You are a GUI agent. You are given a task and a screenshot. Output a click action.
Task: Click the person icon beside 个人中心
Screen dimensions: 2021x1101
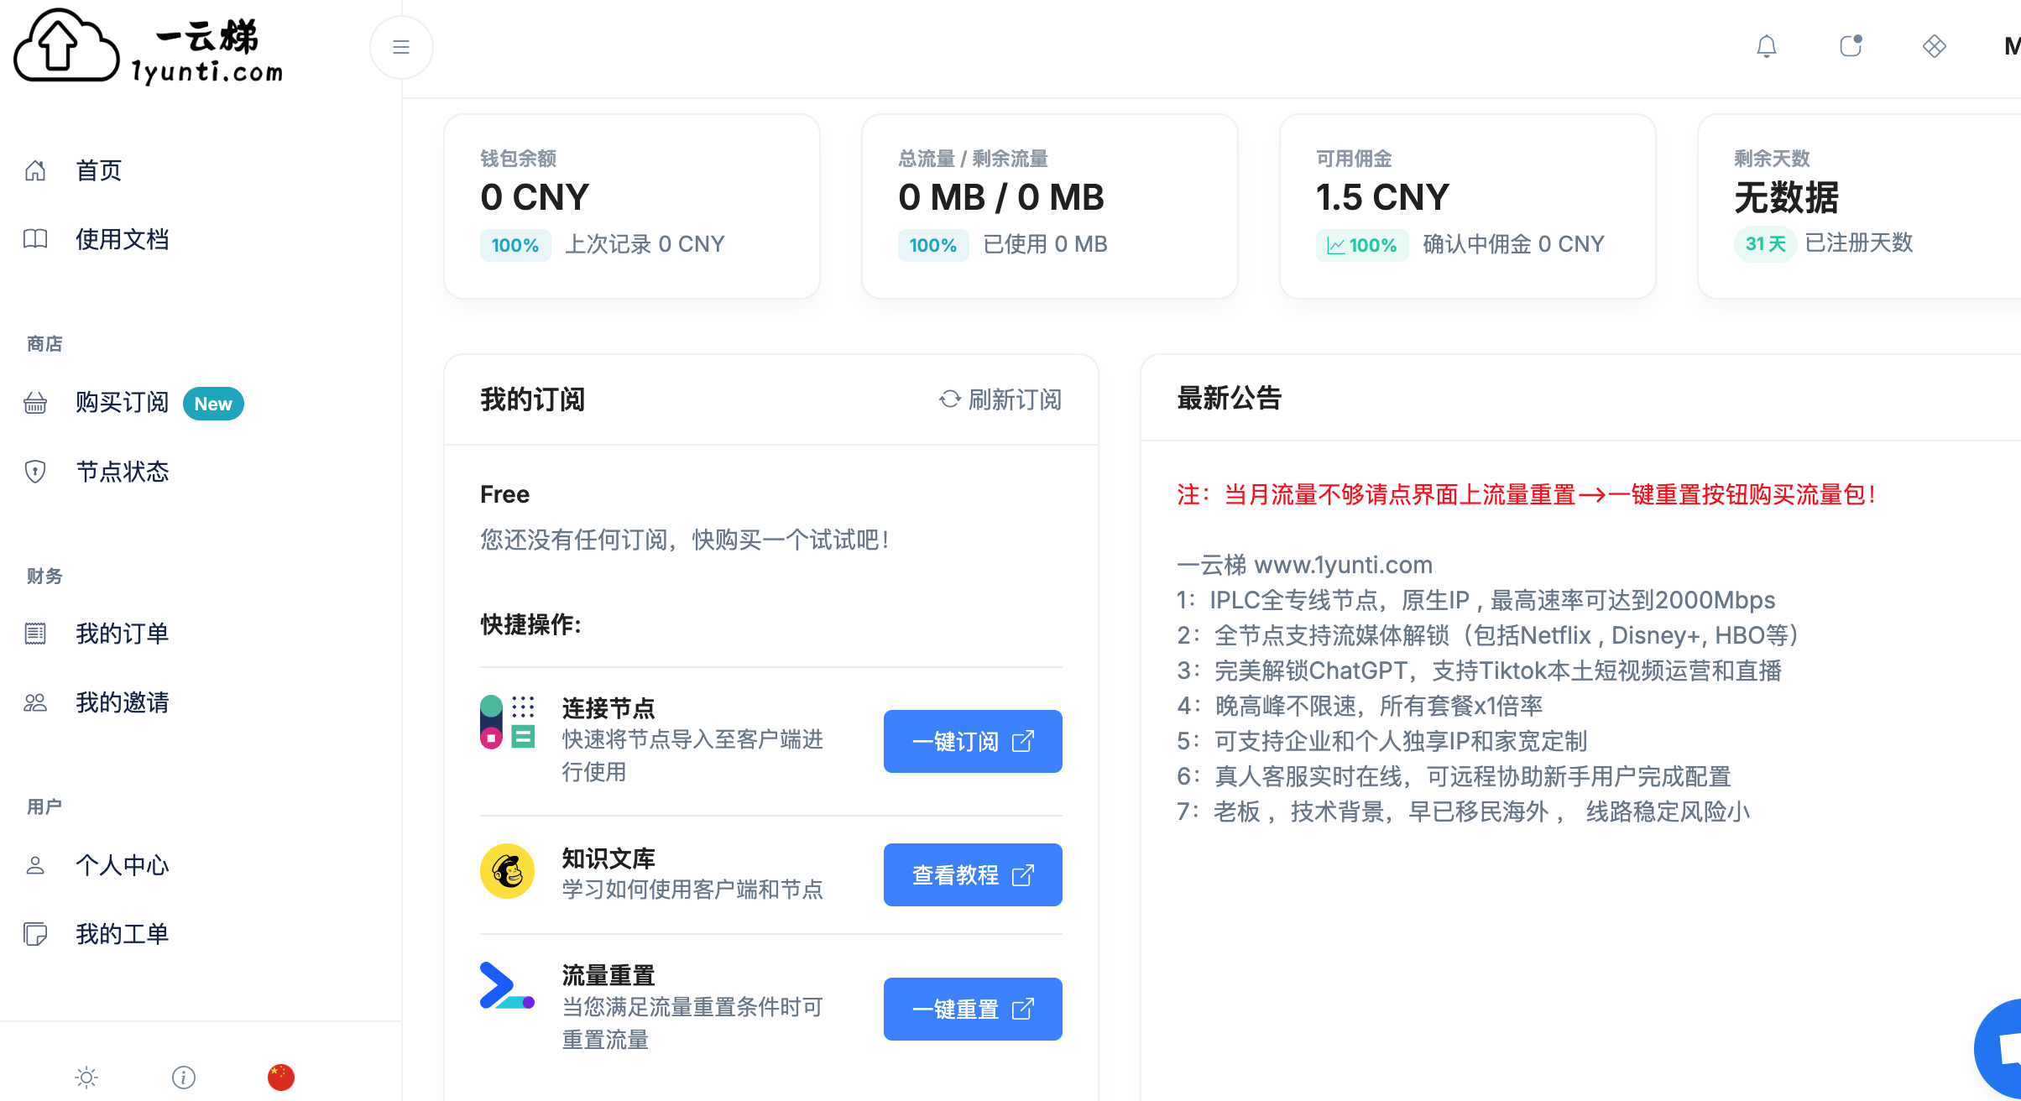tap(35, 865)
